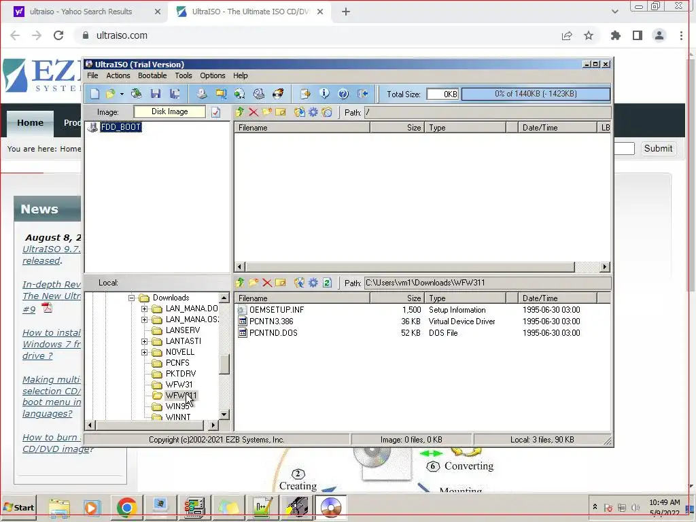The image size is (696, 522).
Task: Click the local tree vertical scrollbar thumb
Action: [x=224, y=364]
